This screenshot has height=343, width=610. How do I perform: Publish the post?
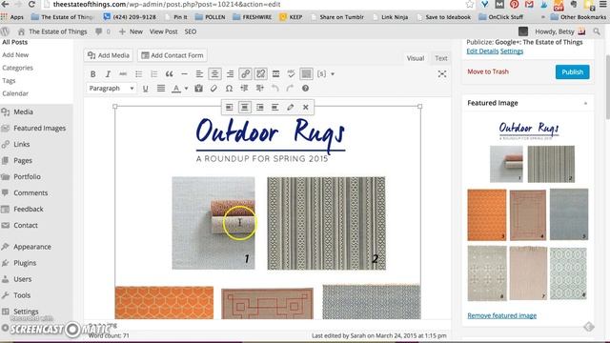[572, 72]
